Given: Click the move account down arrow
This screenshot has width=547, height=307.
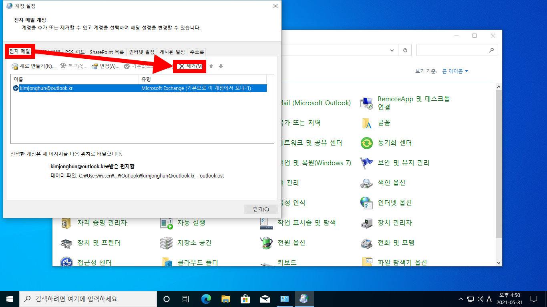Looking at the screenshot, I should pos(221,66).
